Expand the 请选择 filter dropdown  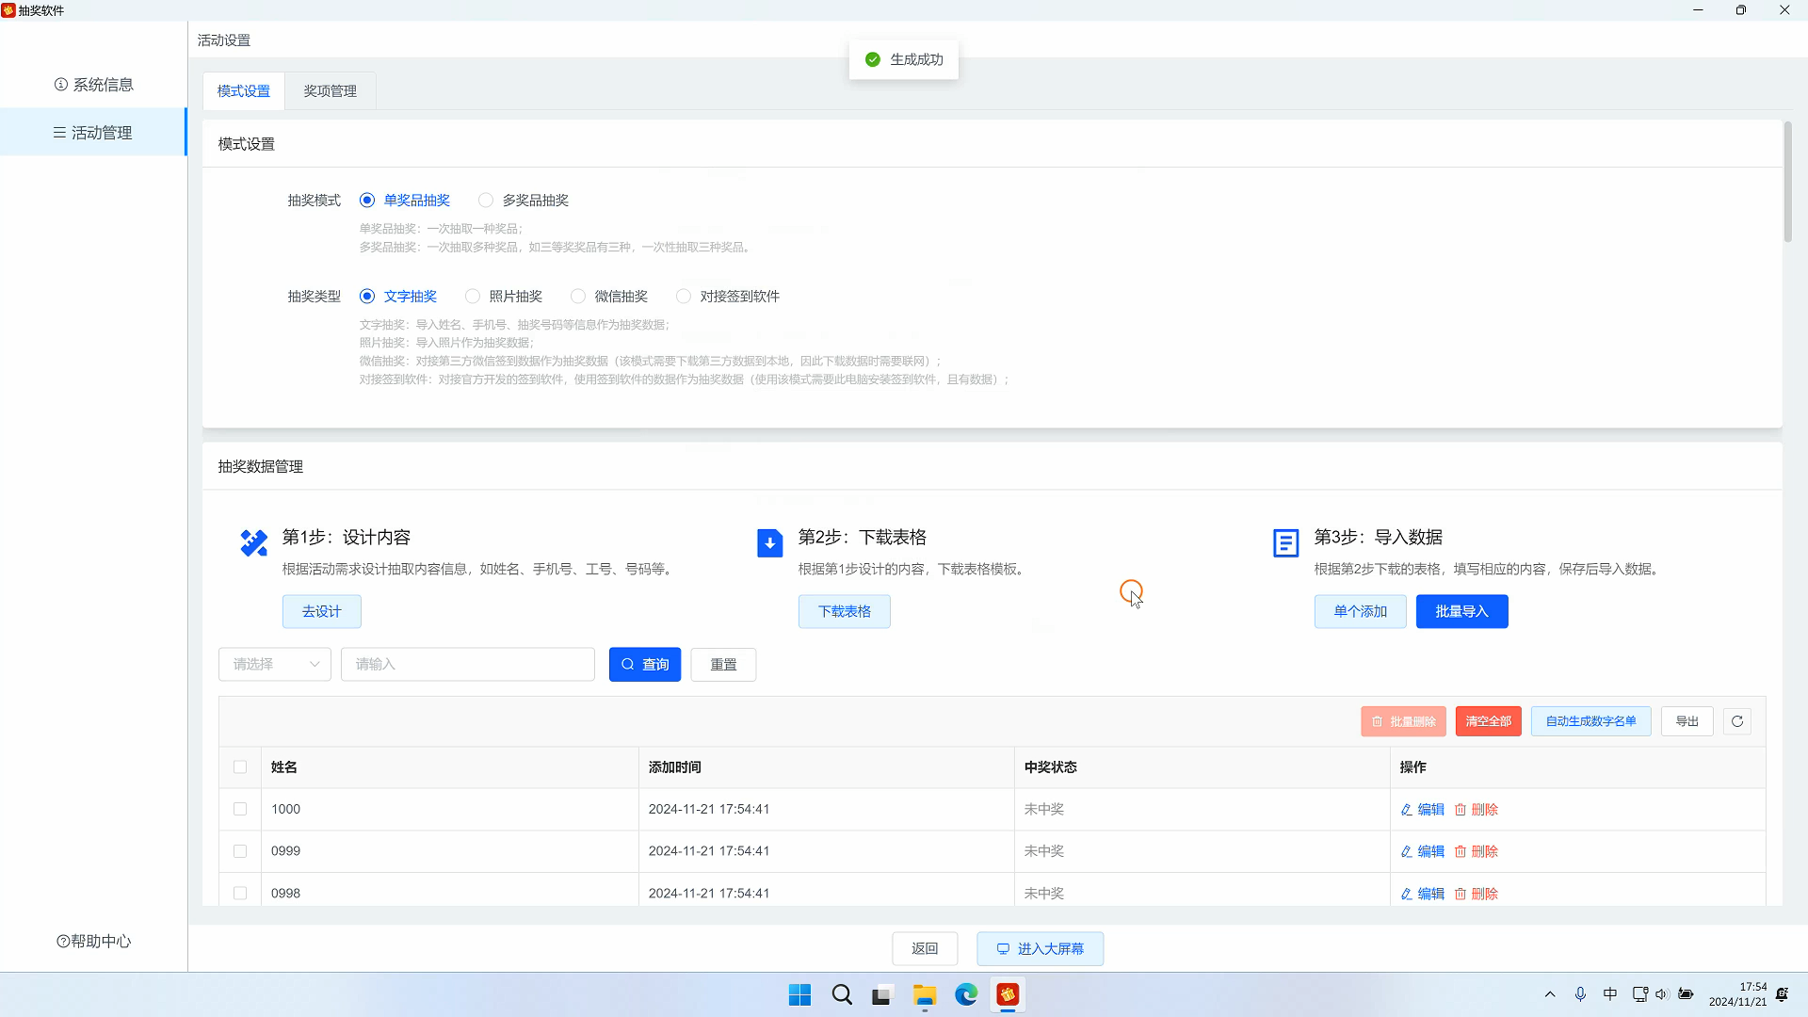tap(274, 665)
